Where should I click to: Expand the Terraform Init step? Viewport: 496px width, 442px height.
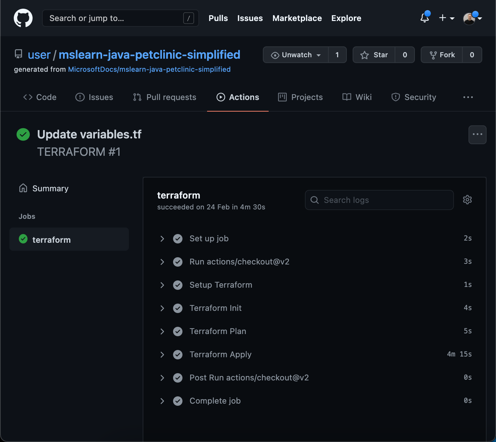click(x=162, y=308)
